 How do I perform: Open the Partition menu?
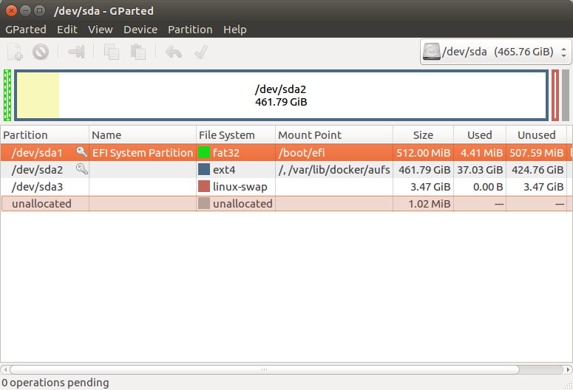tap(190, 30)
